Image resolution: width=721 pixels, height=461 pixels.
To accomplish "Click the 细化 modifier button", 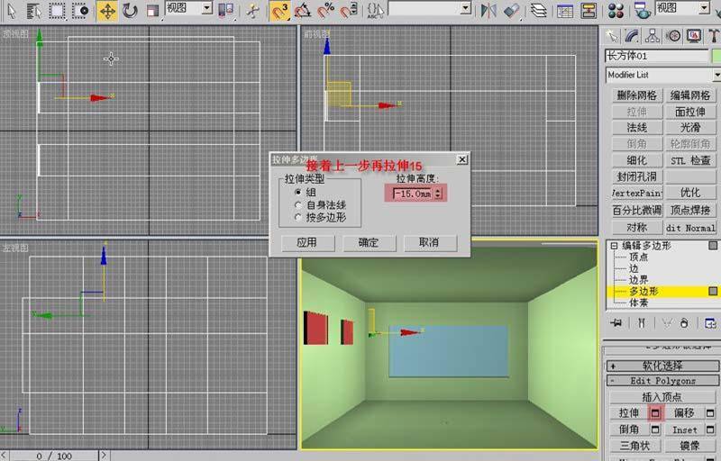I will (x=637, y=160).
